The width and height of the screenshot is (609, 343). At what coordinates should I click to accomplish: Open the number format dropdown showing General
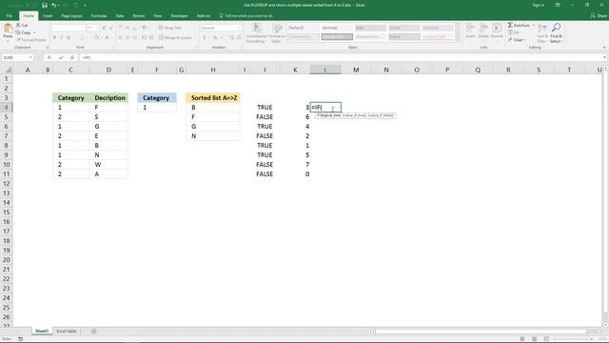[x=240, y=28]
